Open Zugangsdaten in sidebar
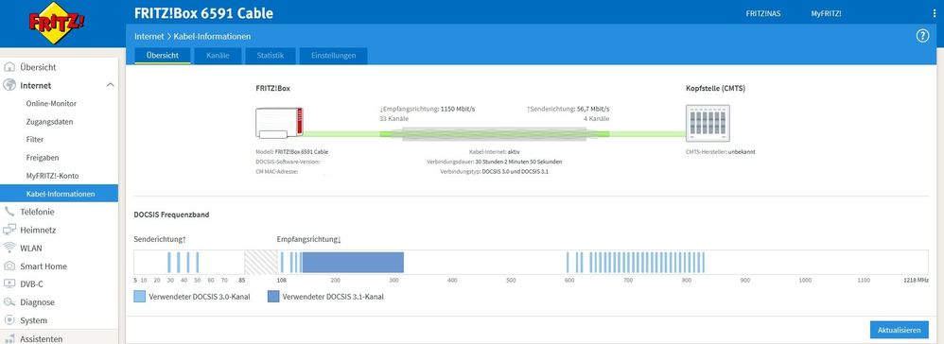Image resolution: width=944 pixels, height=344 pixels. pos(49,122)
